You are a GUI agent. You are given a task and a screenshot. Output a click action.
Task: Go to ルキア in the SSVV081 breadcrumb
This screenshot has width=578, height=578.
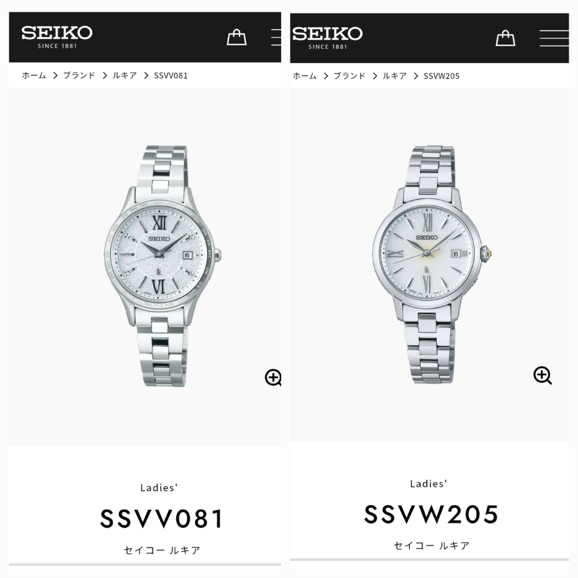pos(124,76)
